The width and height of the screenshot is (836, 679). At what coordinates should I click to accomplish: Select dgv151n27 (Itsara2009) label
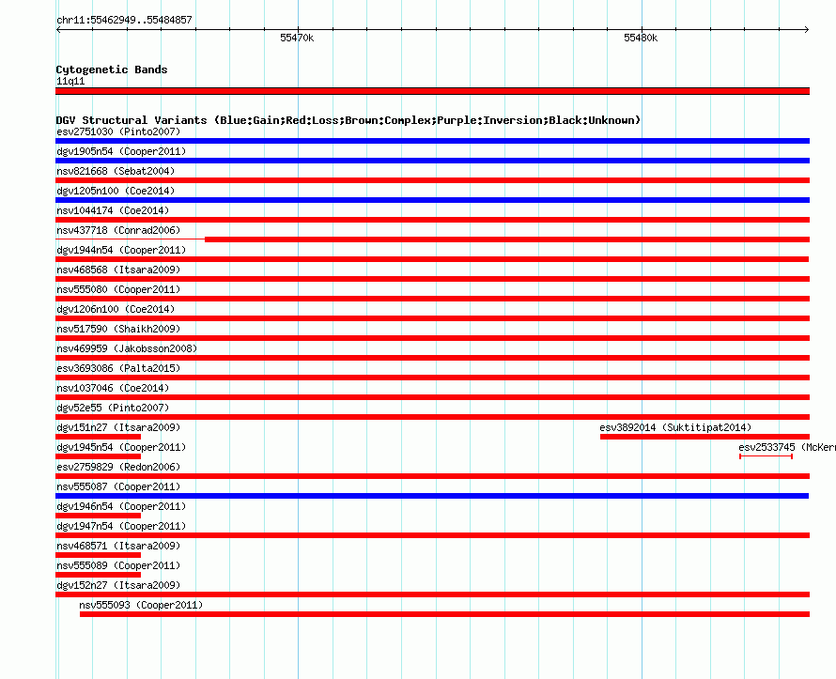coord(118,427)
